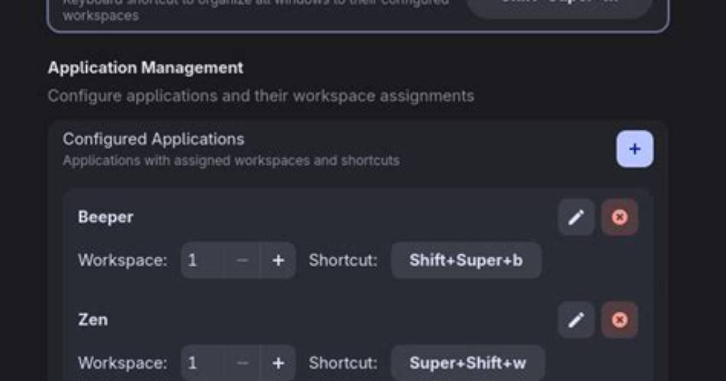
Task: Click Beeper workspace value field
Action: click(202, 260)
